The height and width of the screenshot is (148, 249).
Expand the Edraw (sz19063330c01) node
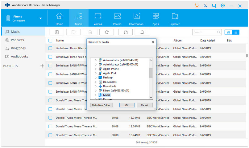(x=96, y=90)
